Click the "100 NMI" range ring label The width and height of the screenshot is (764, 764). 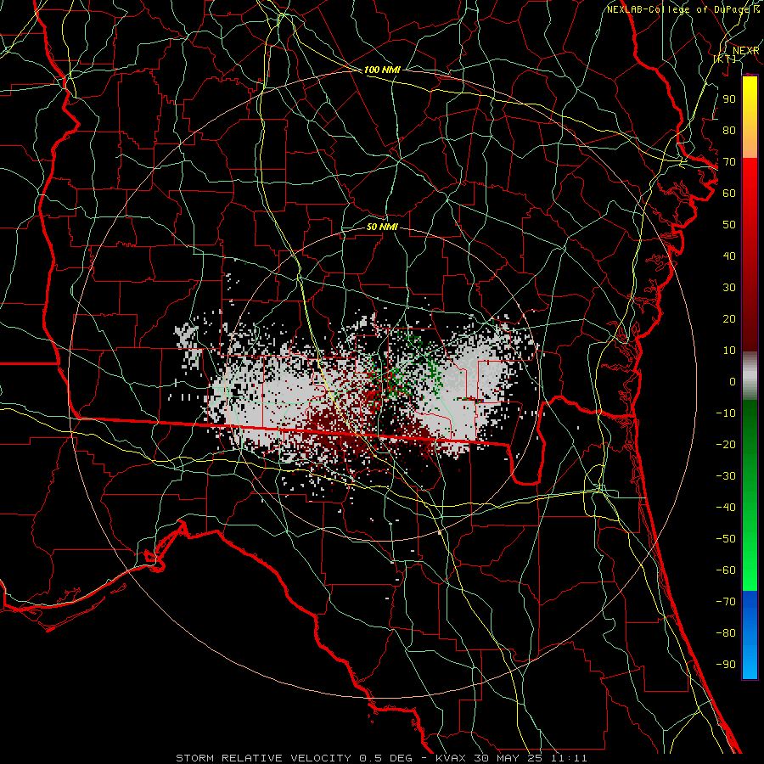pos(382,70)
